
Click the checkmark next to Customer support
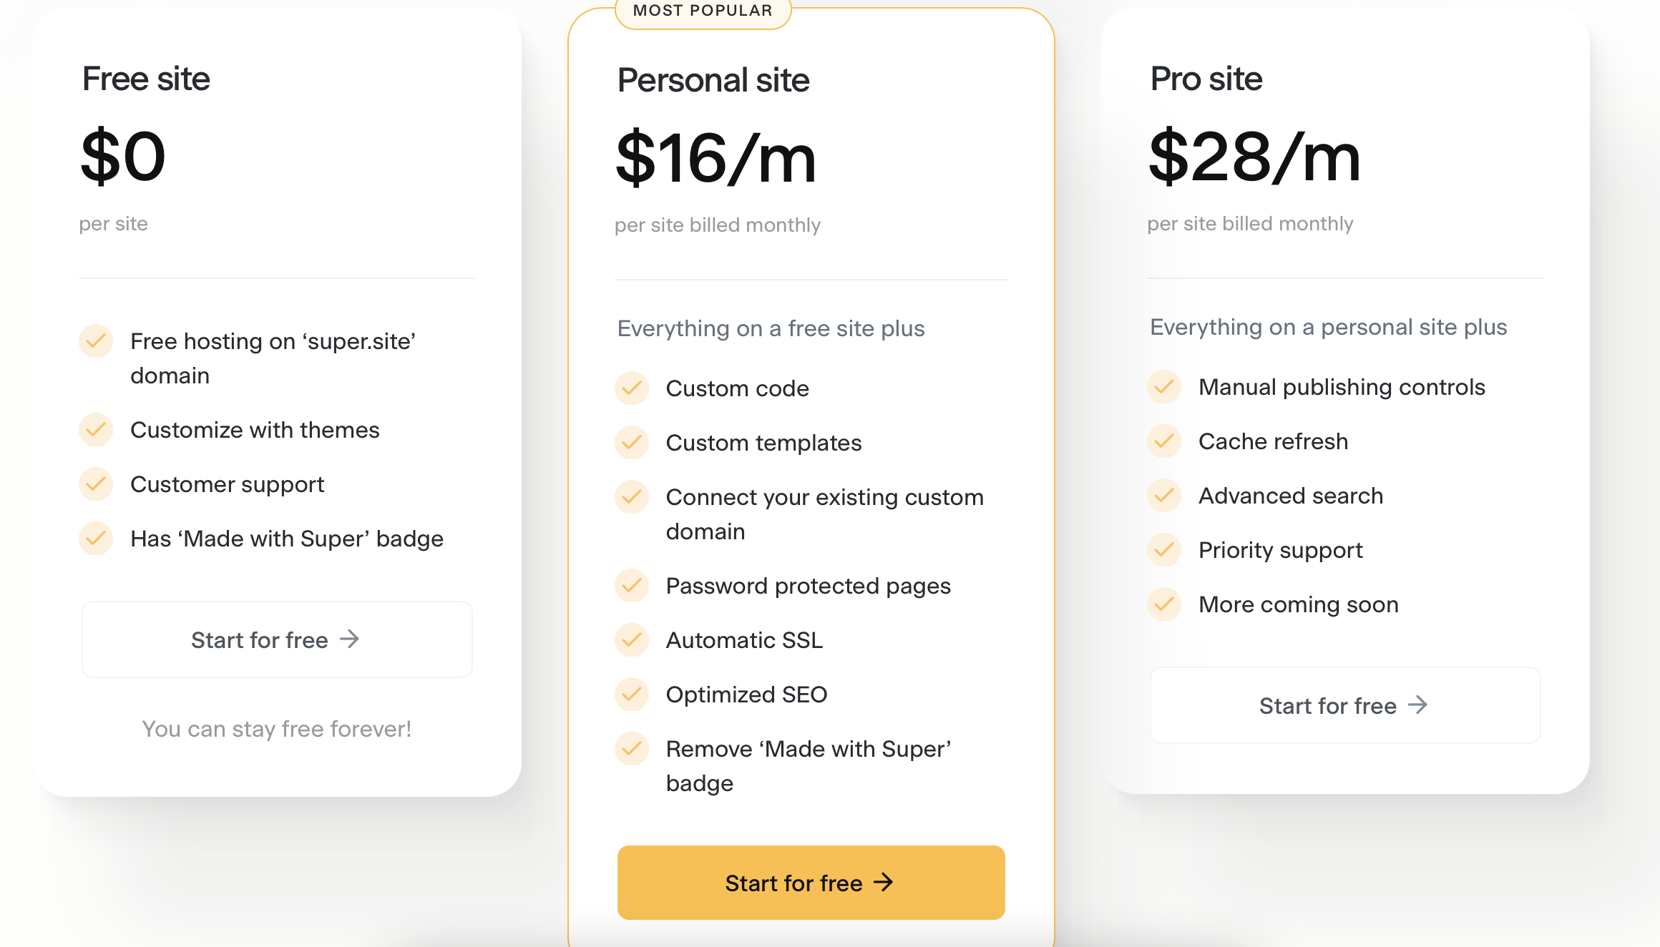click(96, 484)
